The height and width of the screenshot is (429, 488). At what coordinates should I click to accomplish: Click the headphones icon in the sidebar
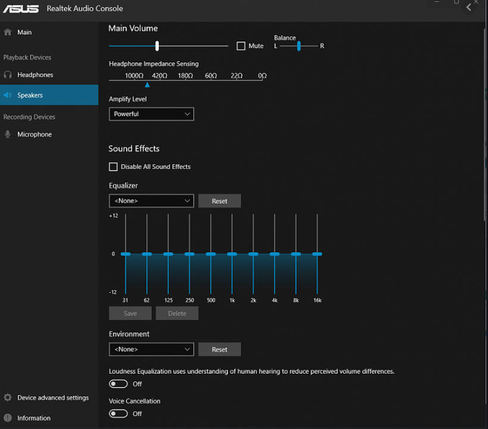point(8,74)
